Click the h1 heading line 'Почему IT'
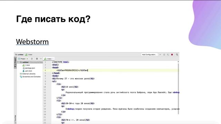This screenshot has width=221, height=124. pyautogui.click(x=73, y=79)
